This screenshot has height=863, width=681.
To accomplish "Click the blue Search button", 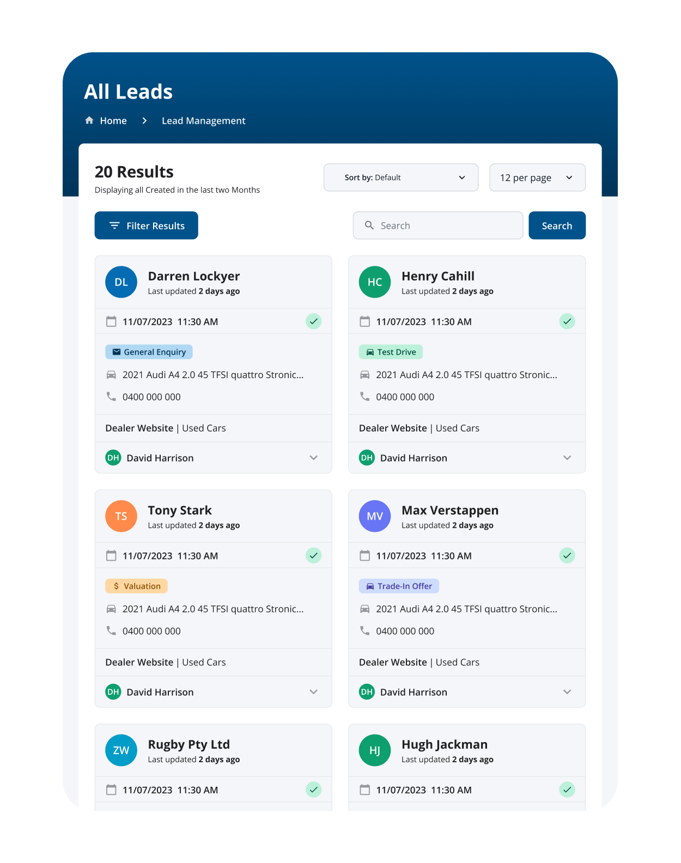I will coord(557,226).
